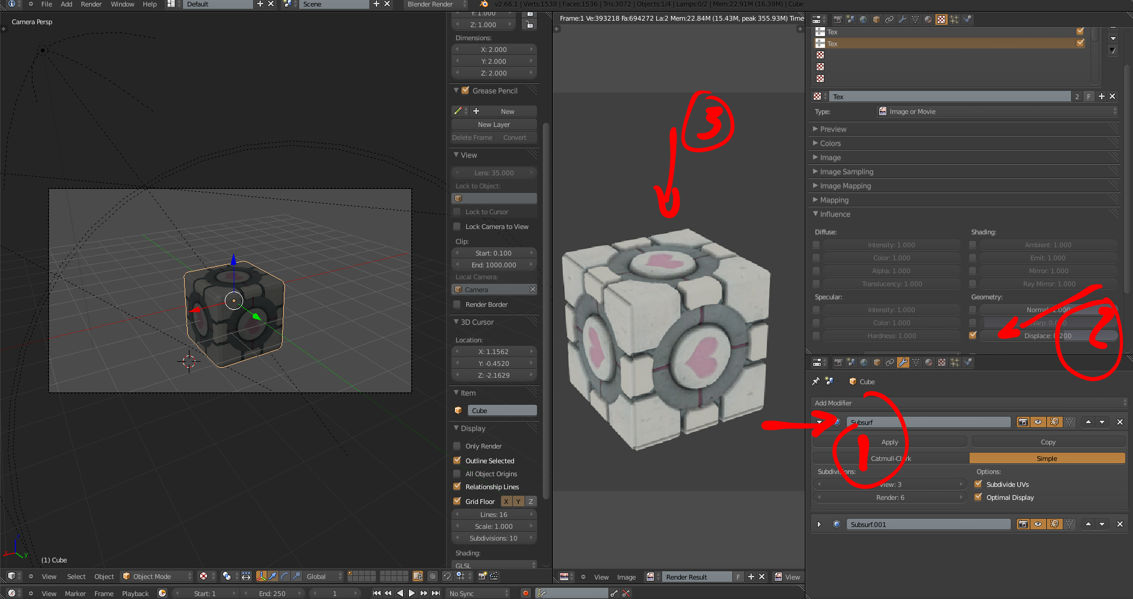This screenshot has width=1133, height=599.
Task: Remove the Subsurf.001 modifier with X
Action: pos(1119,524)
